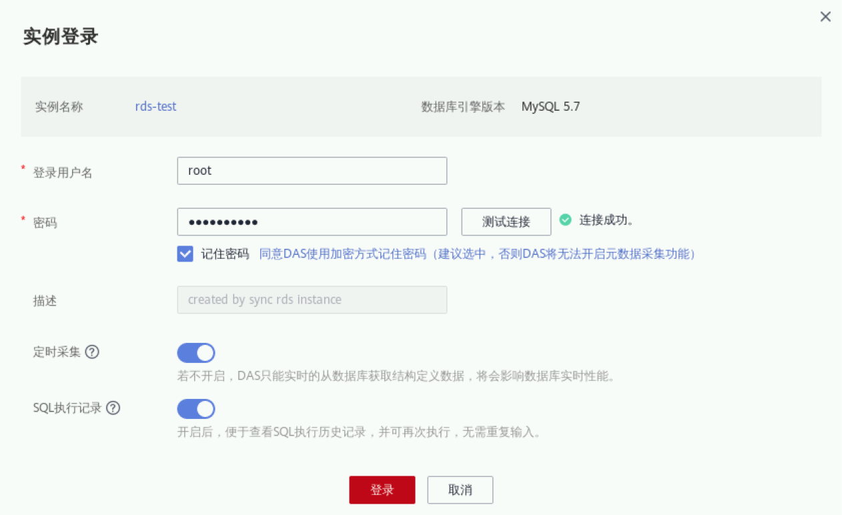Focus the 密码 password field
This screenshot has width=842, height=515.
[x=312, y=221]
